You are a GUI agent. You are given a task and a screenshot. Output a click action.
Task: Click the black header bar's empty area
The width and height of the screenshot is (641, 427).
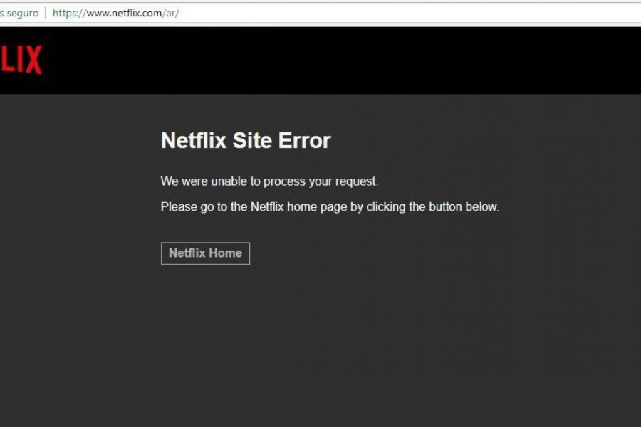click(x=327, y=60)
